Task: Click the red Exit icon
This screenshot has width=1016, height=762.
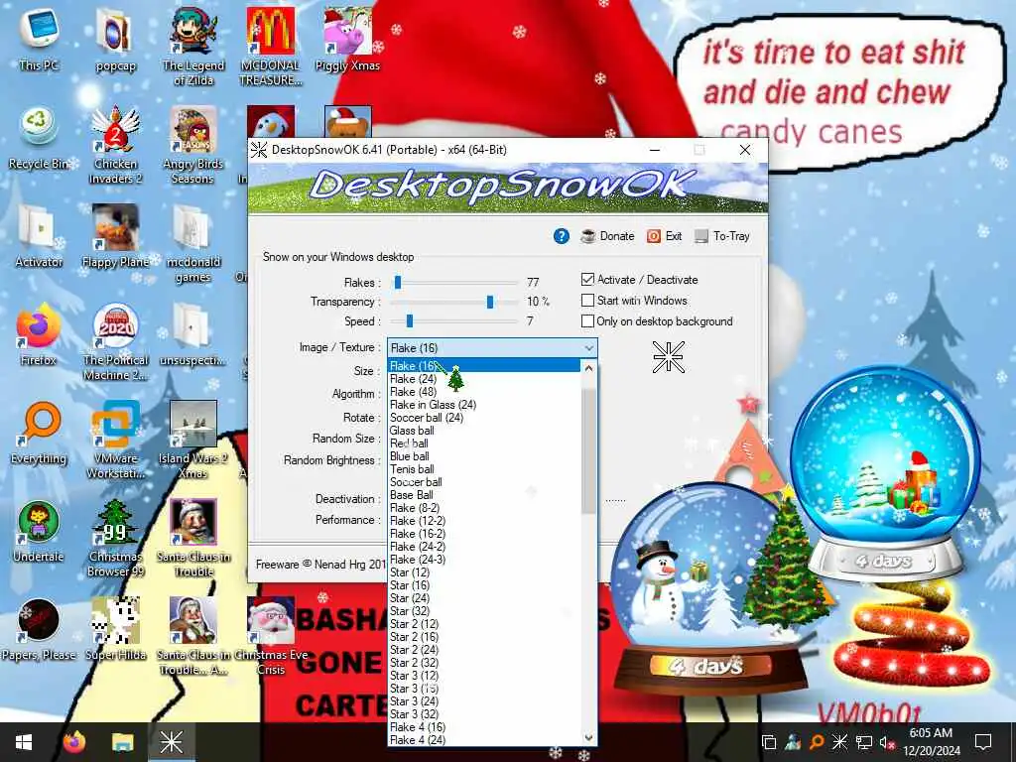Action: click(654, 236)
